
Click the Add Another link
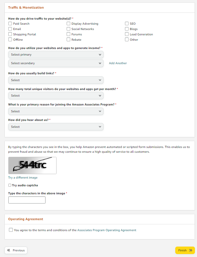[x=118, y=63]
